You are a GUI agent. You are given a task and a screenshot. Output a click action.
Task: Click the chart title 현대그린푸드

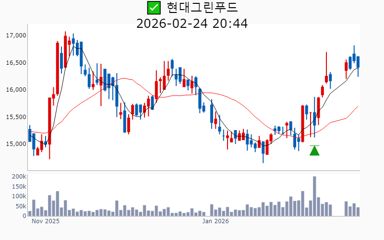coord(202,8)
